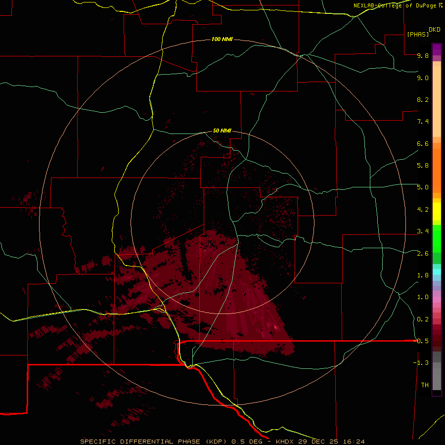Pick the bright green band of the color bar
Image resolution: width=445 pixels, height=445 pixels.
click(x=437, y=238)
